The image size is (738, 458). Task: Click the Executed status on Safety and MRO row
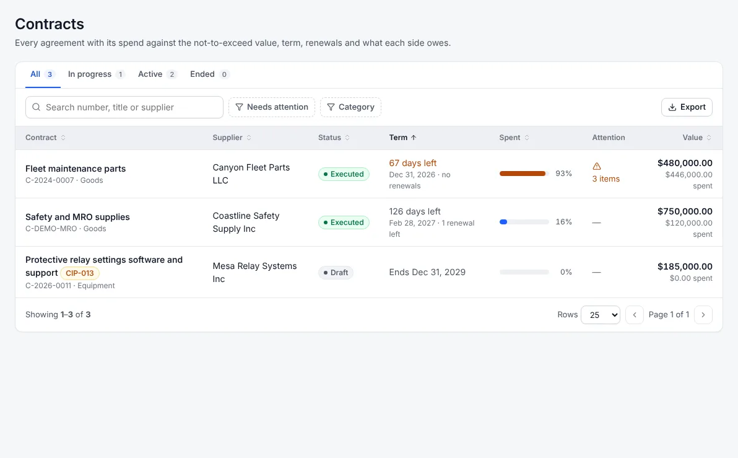(344, 222)
